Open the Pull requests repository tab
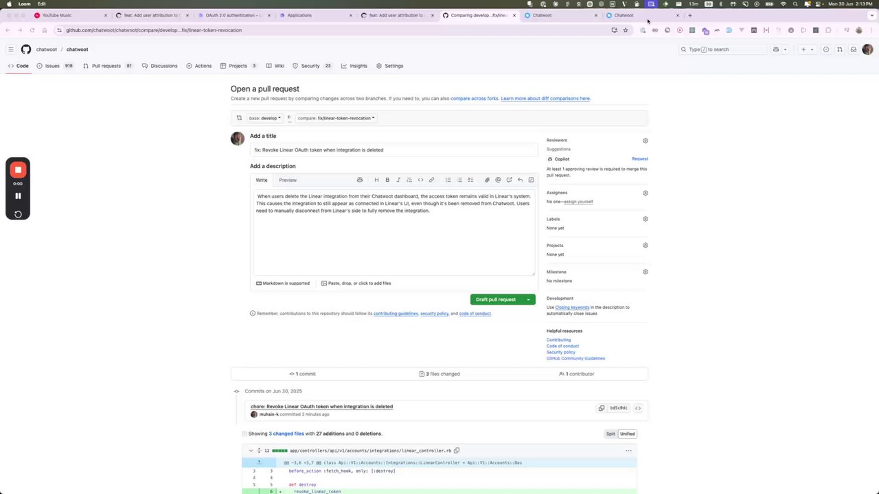This screenshot has width=879, height=494. tap(108, 66)
